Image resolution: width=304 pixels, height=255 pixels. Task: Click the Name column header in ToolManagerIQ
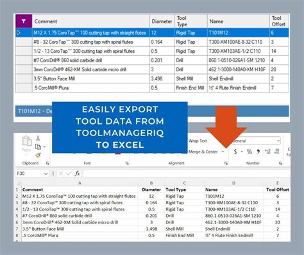coord(239,21)
